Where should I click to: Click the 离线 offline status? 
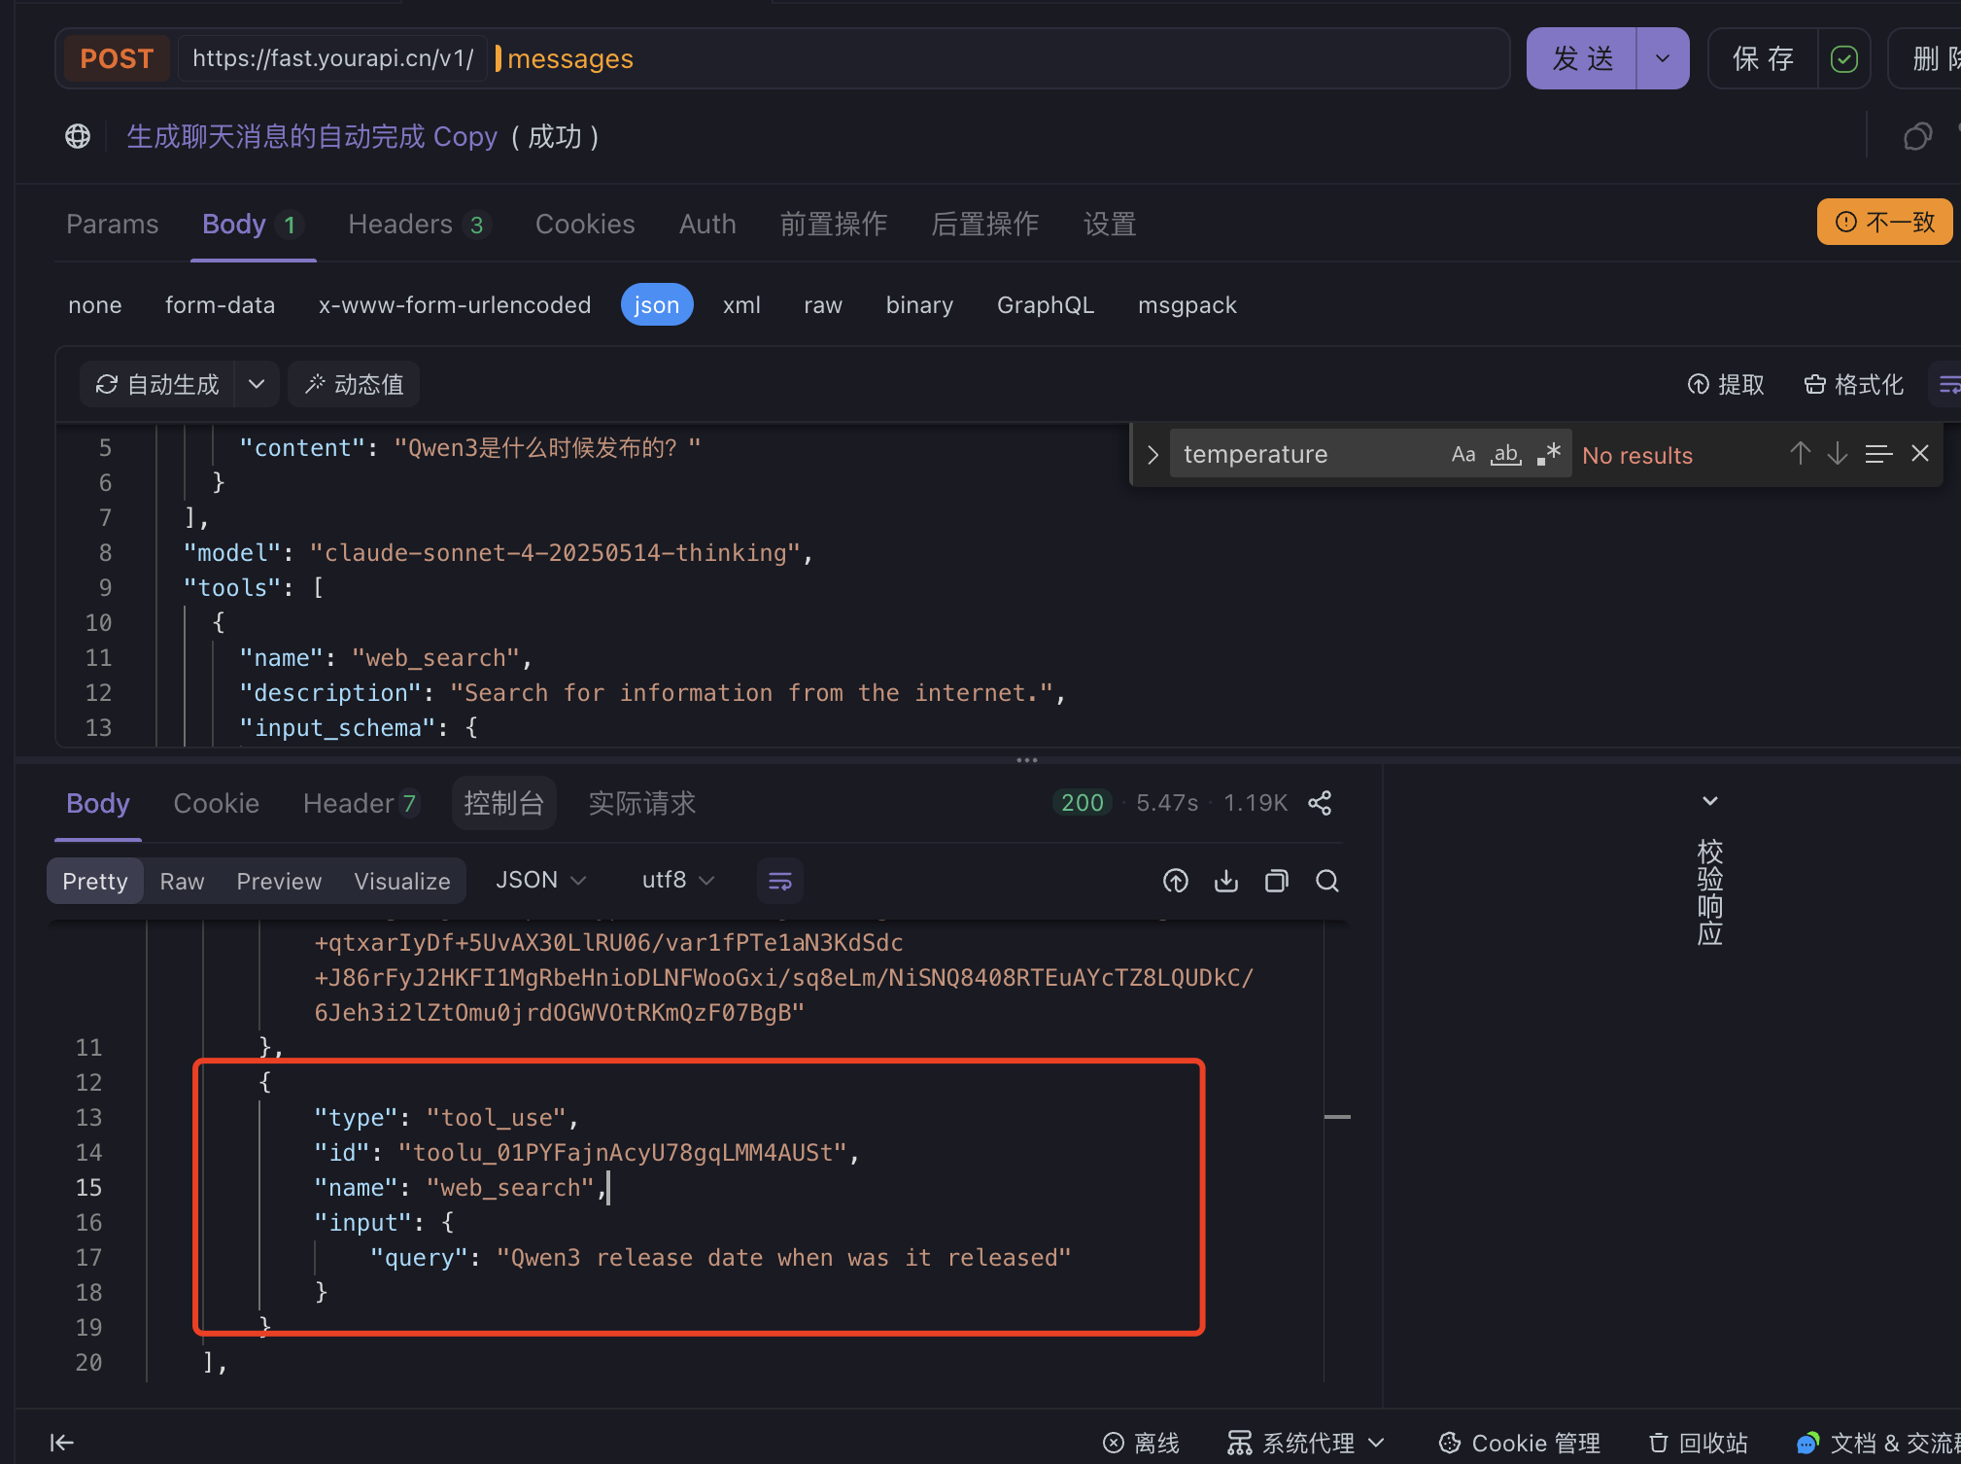click(x=1141, y=1444)
